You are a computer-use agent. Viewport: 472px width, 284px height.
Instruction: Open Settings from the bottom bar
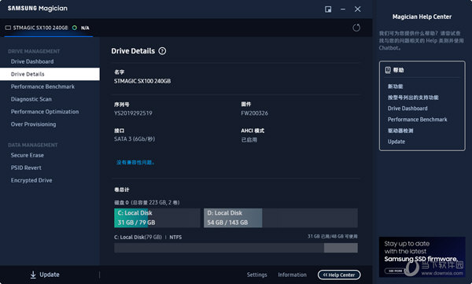coord(256,275)
